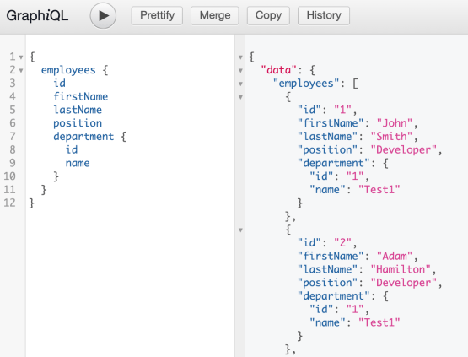Click the Merge button
Screen dimensions: 468x357
click(x=215, y=15)
